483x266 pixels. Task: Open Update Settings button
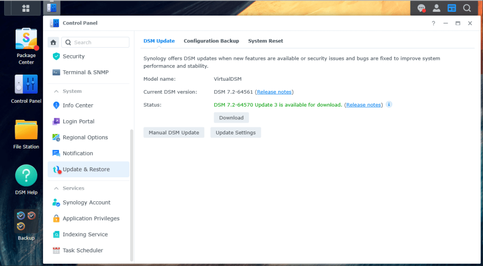click(x=236, y=133)
